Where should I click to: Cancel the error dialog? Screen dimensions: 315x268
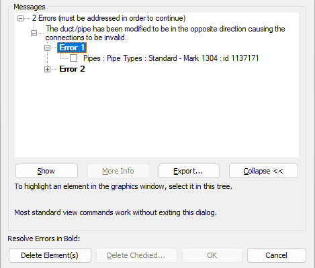pyautogui.click(x=277, y=255)
